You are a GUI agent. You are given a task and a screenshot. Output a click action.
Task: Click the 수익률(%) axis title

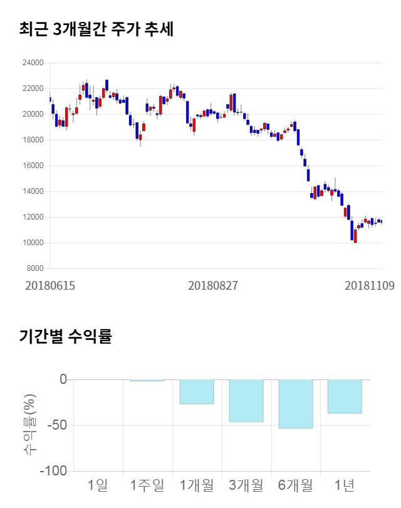(x=29, y=425)
